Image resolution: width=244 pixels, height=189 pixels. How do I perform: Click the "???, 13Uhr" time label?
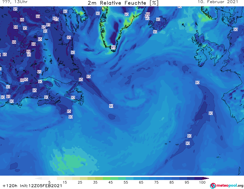[15, 2]
